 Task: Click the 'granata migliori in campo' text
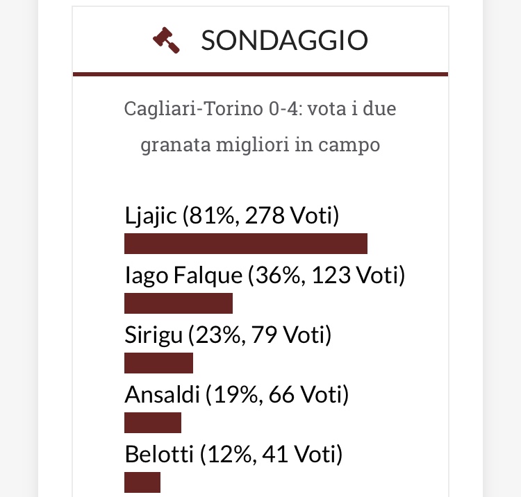260,145
